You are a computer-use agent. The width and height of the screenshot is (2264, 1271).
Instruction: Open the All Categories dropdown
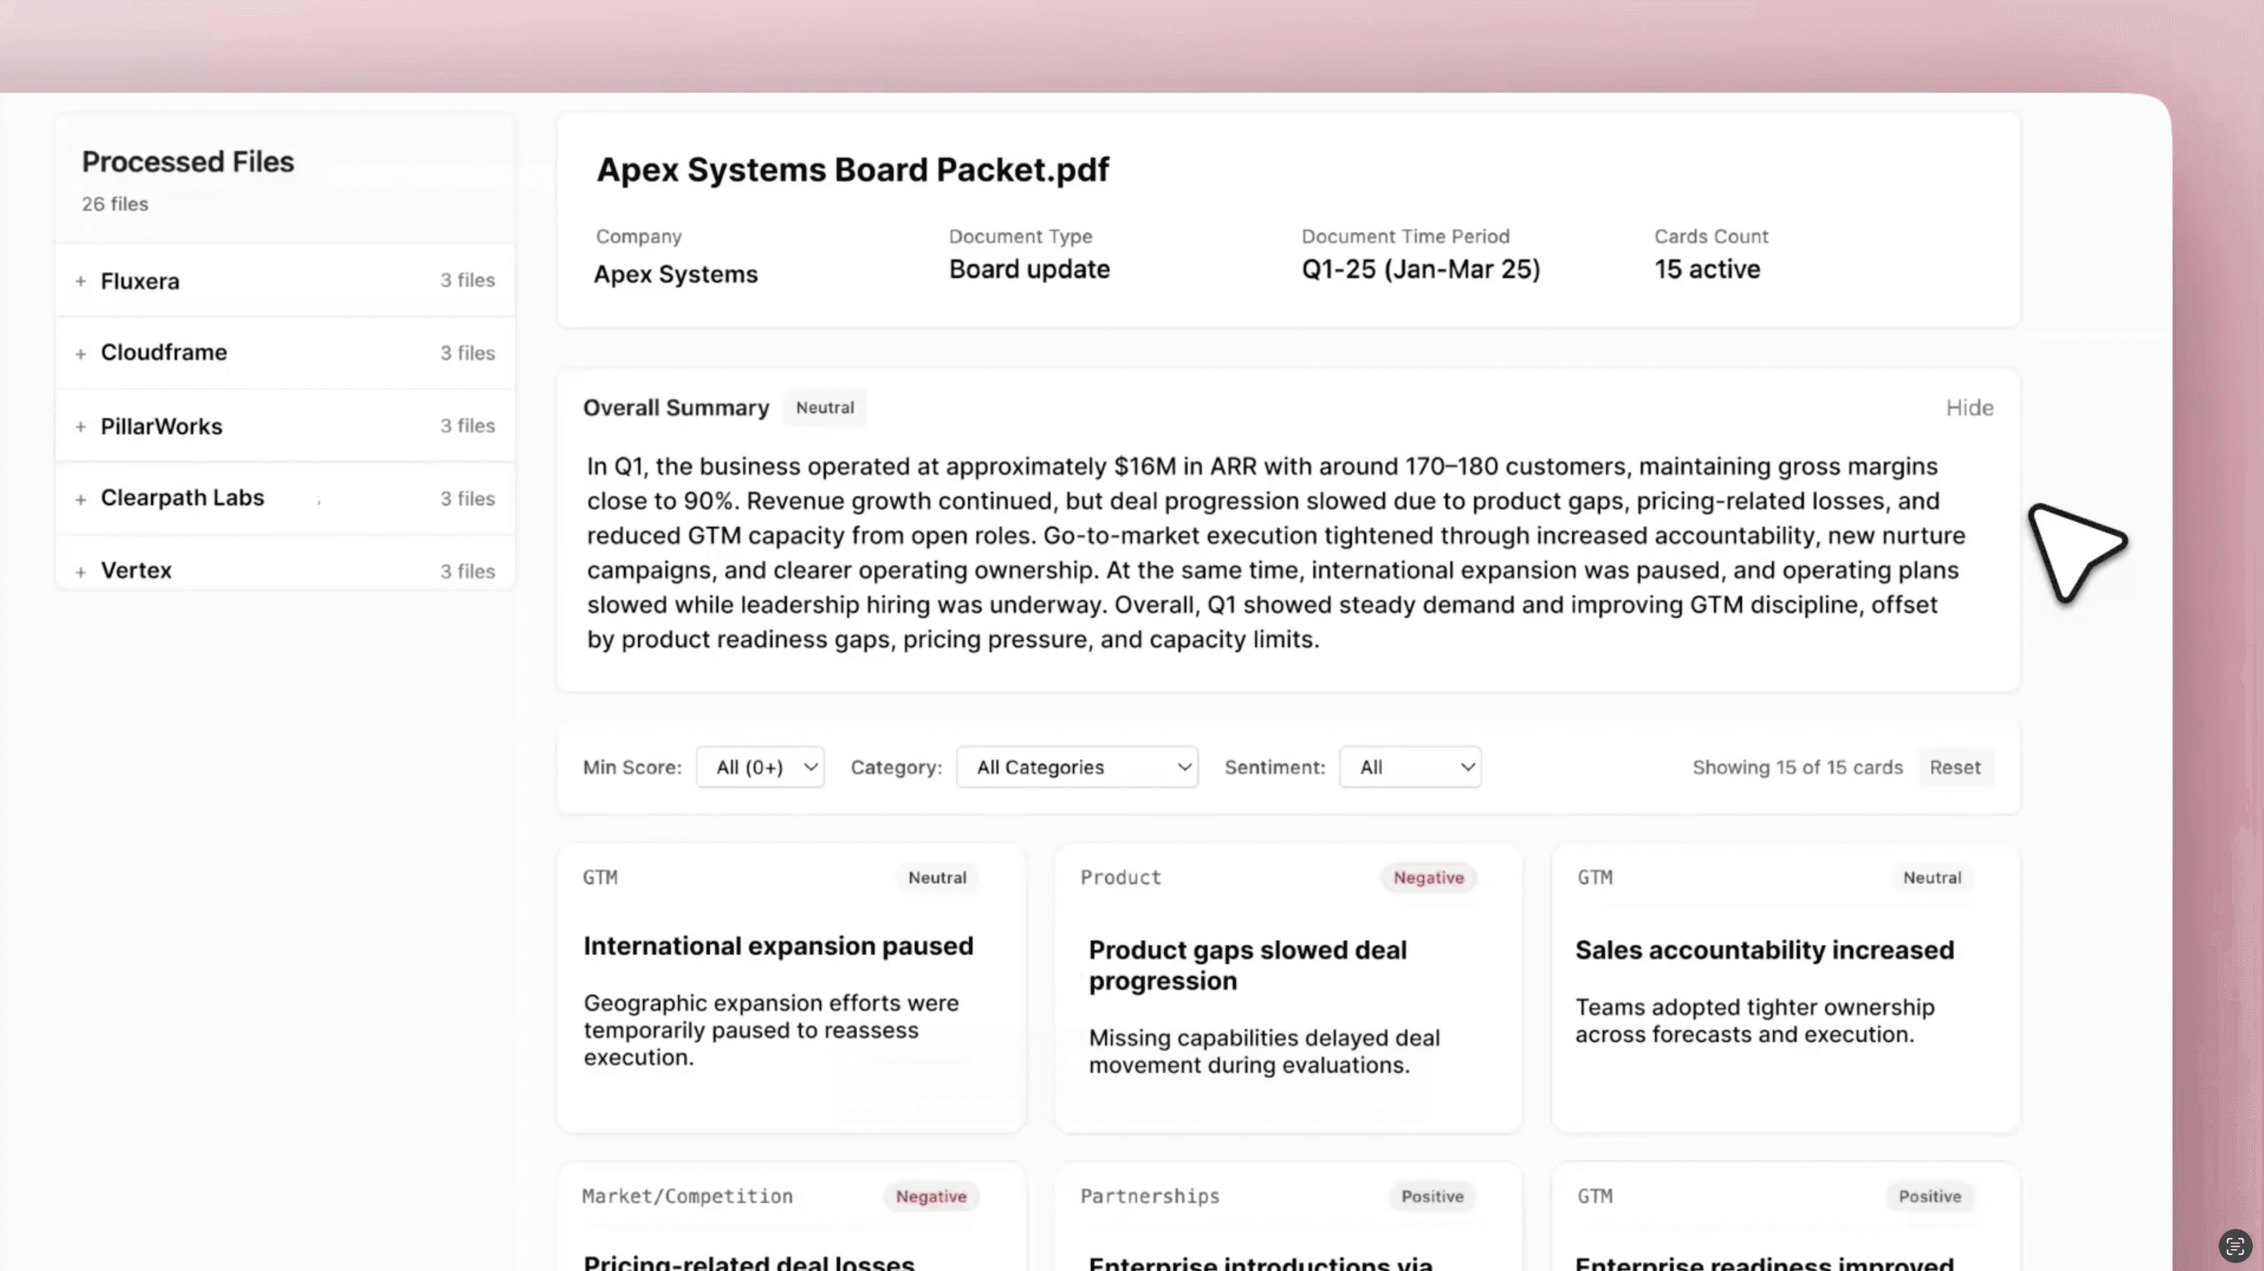pyautogui.click(x=1077, y=767)
